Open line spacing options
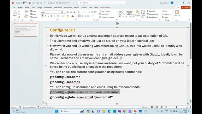Viewport: 202px width, 114px height. (x=96, y=12)
